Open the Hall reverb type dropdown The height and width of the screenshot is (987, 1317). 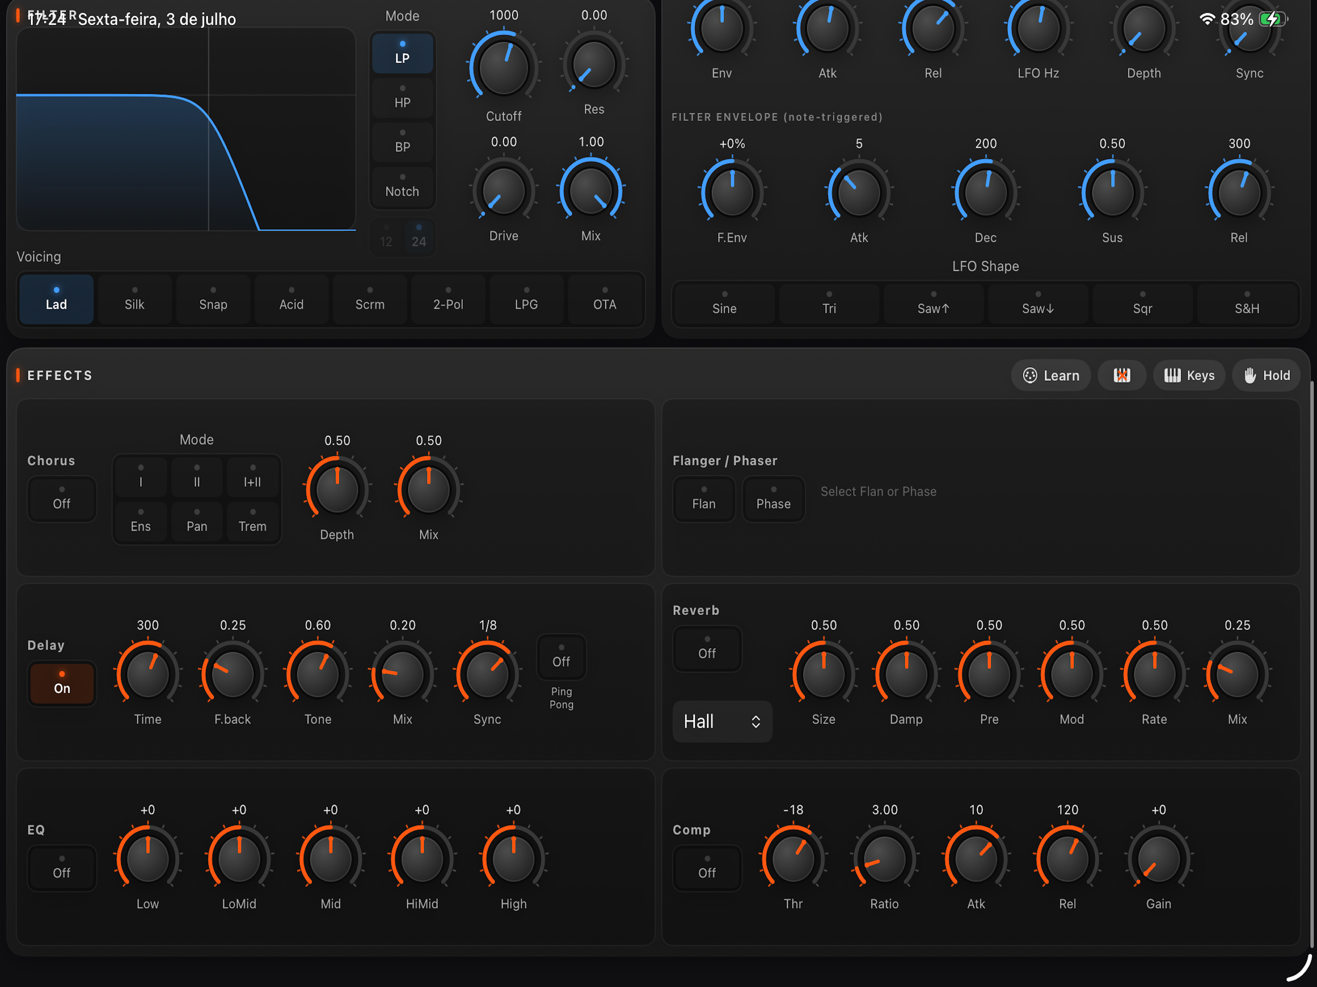[722, 721]
